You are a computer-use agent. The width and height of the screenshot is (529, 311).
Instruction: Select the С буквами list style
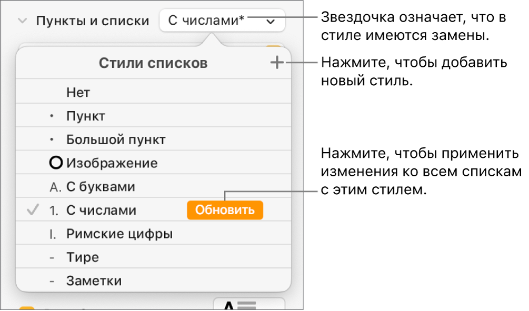(154, 186)
